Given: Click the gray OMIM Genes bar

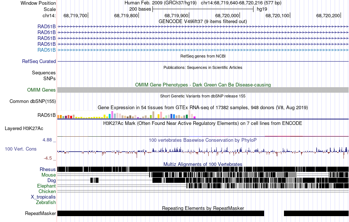Looking at the screenshot, I should click(203, 90).
